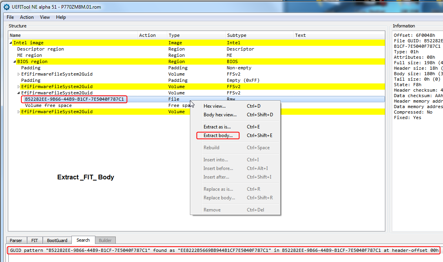The image size is (443, 262).
Task: Collapse the third EfiFirmwareFileSystem2Guid volume
Action: [x=19, y=93]
